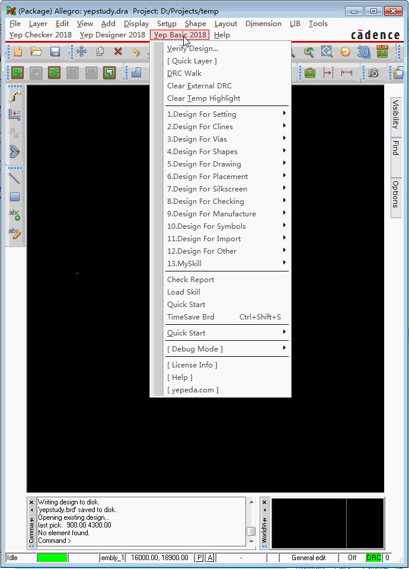409x569 pixels.
Task: Select the Edit Text pencil icon
Action: tap(14, 233)
